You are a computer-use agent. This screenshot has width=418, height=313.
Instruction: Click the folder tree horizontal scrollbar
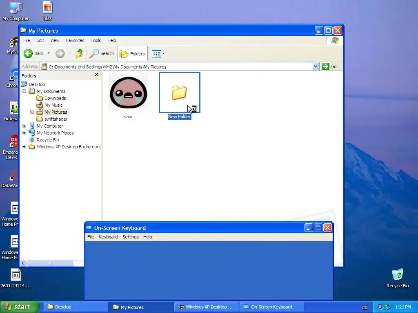click(x=50, y=263)
